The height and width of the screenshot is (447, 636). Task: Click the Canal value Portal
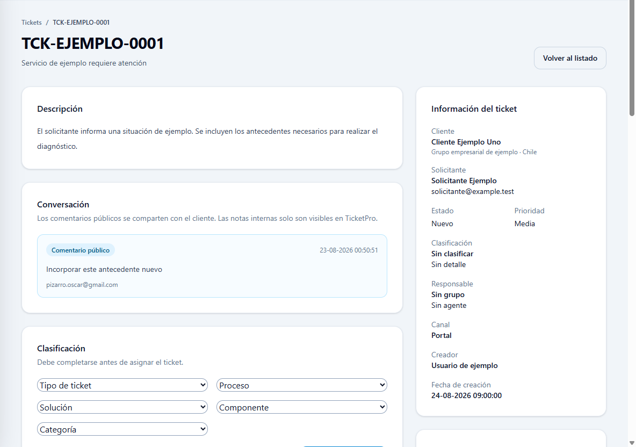click(442, 335)
